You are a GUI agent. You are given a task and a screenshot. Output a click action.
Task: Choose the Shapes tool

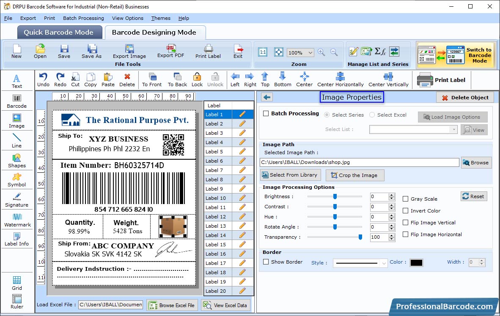16,161
